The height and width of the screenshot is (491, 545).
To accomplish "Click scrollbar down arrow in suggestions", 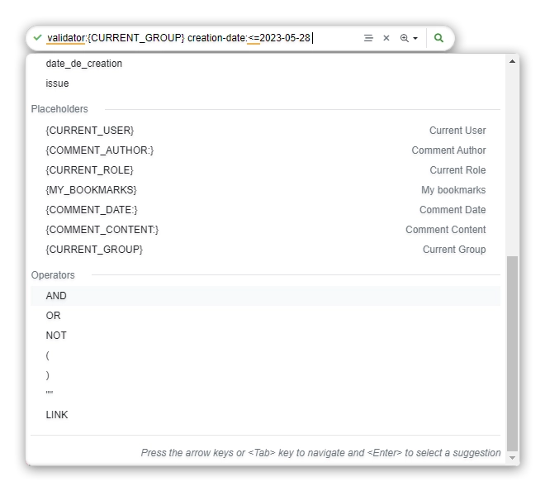I will pyautogui.click(x=512, y=458).
